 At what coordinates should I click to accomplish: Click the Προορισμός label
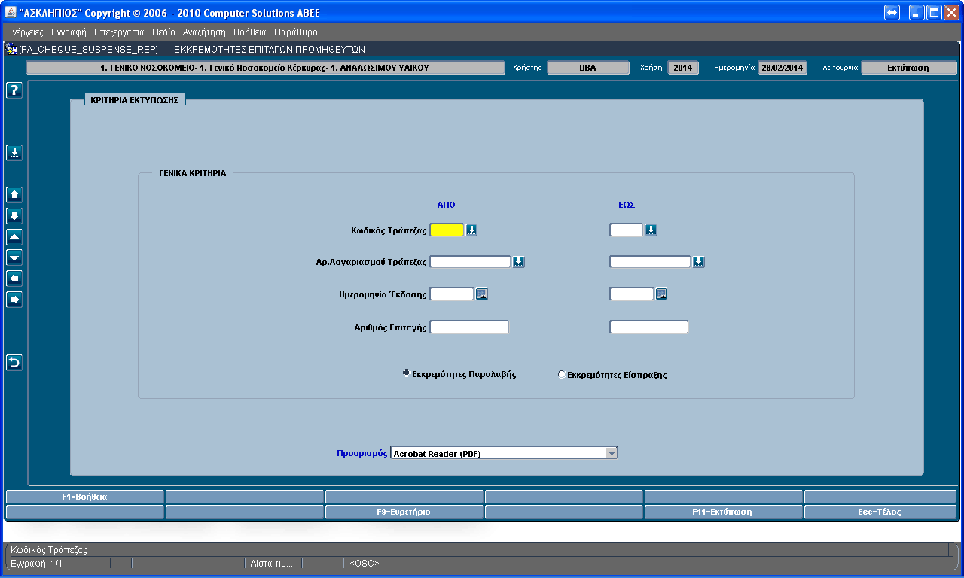click(x=361, y=453)
